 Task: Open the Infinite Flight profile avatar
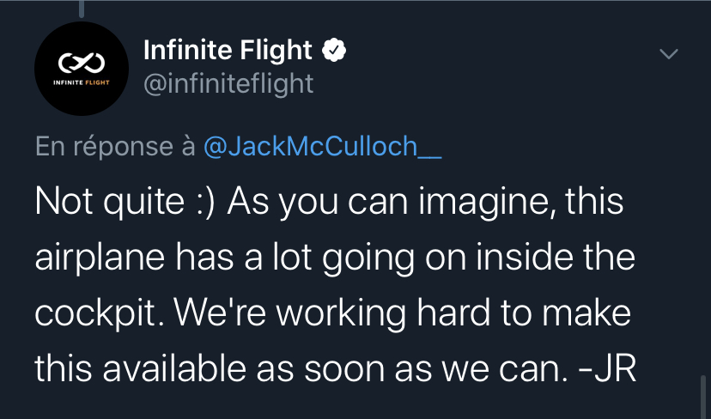82,69
